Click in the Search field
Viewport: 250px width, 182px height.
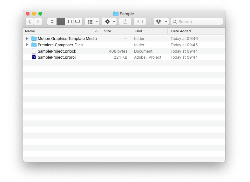(x=197, y=22)
